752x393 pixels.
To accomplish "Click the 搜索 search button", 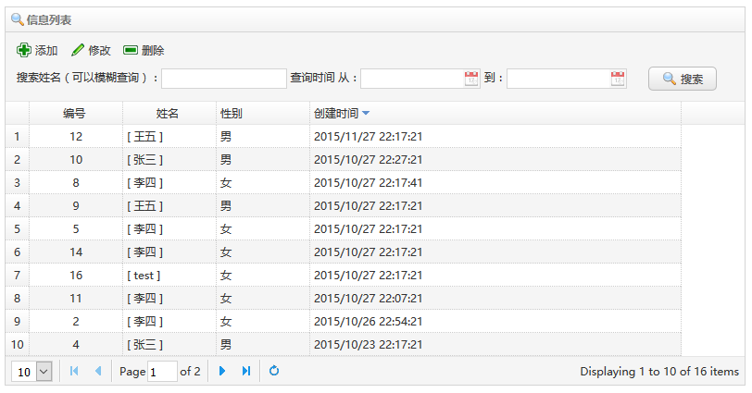I will pyautogui.click(x=683, y=79).
